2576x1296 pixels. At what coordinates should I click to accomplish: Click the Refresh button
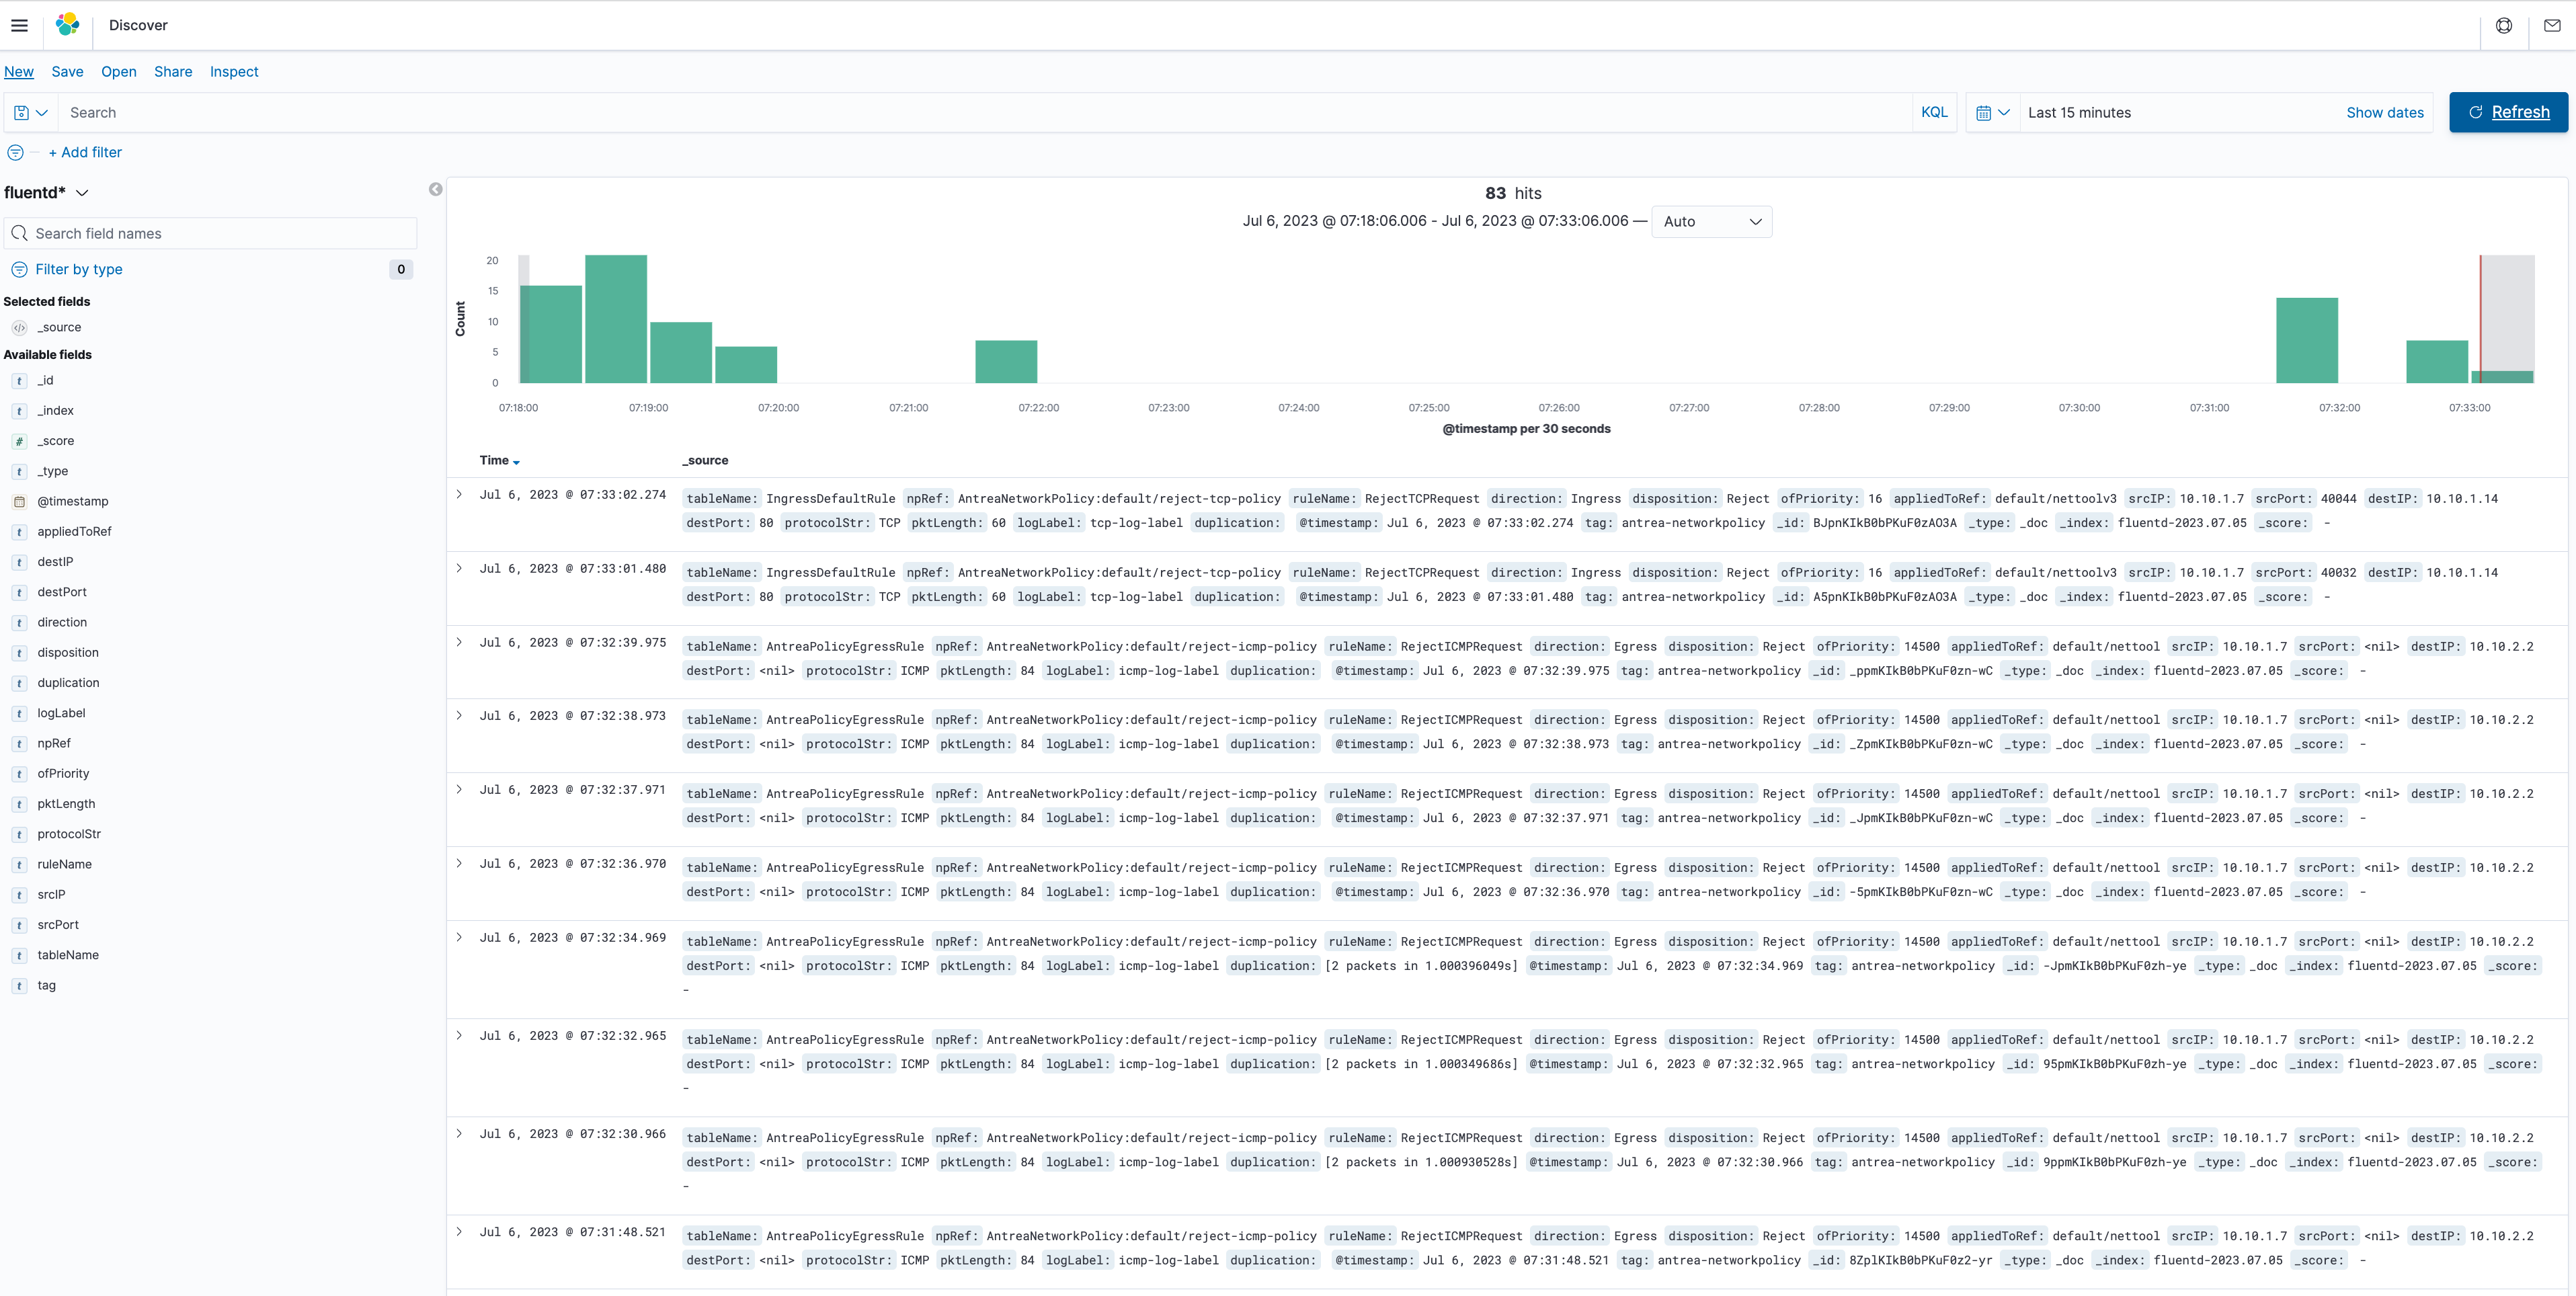(2508, 113)
